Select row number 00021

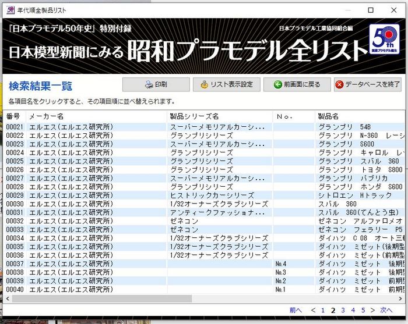[x=15, y=127]
